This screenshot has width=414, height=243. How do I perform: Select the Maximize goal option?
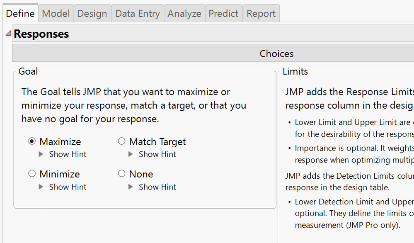(x=32, y=141)
